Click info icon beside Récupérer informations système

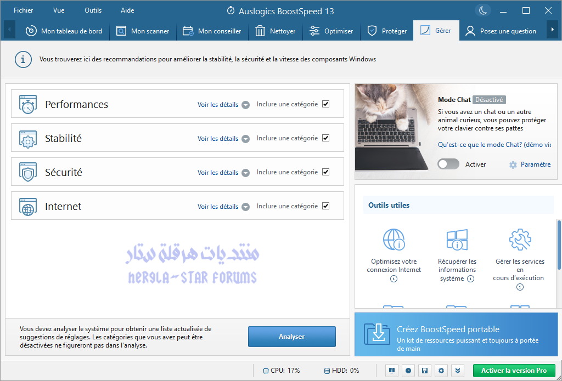(470, 278)
